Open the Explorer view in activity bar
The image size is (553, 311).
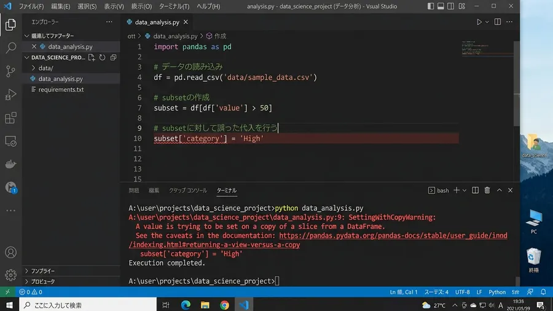(x=10, y=25)
